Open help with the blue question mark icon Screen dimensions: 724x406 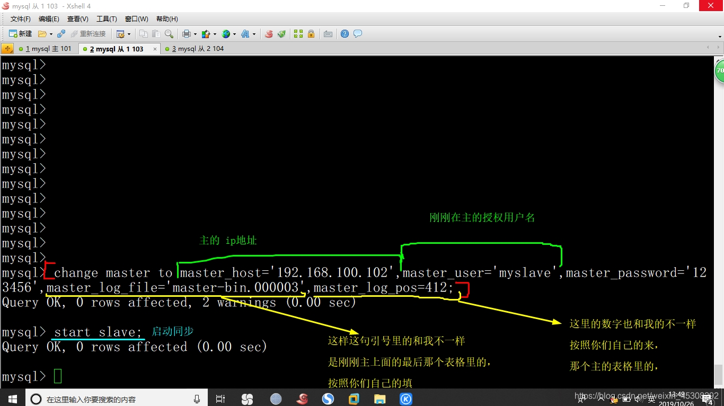click(x=345, y=34)
